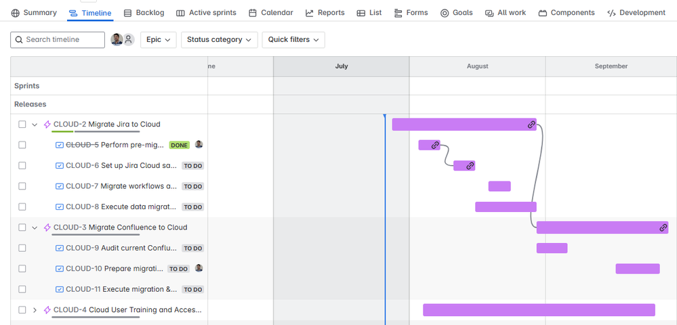677x325 pixels.
Task: Collapse the CLOUD-2 epic
Action: click(x=35, y=125)
